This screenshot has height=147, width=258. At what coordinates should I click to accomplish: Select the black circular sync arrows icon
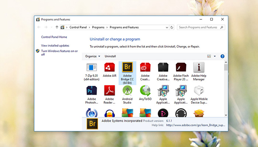[x=181, y=113]
